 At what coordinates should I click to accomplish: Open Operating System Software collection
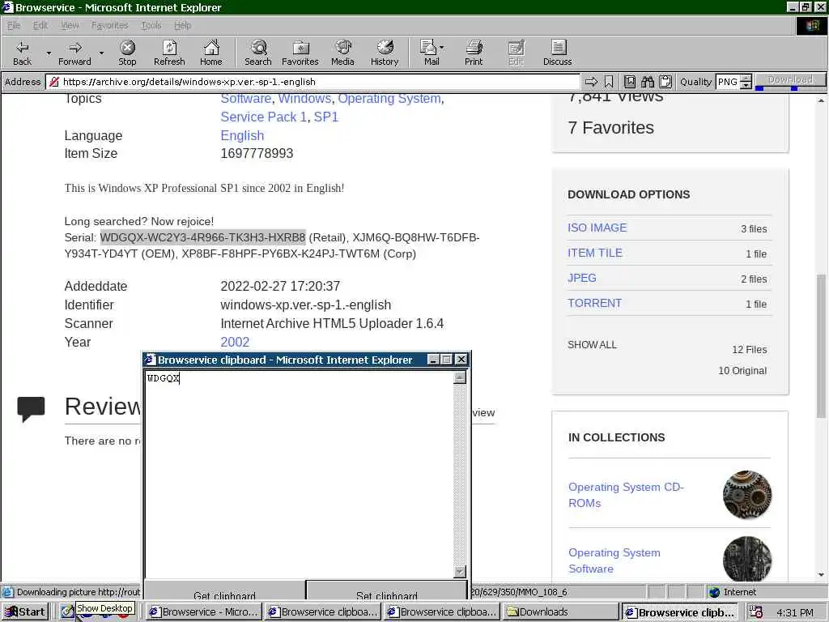point(614,560)
